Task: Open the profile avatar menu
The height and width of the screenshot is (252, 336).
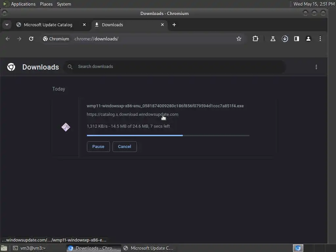Action: [x=308, y=39]
